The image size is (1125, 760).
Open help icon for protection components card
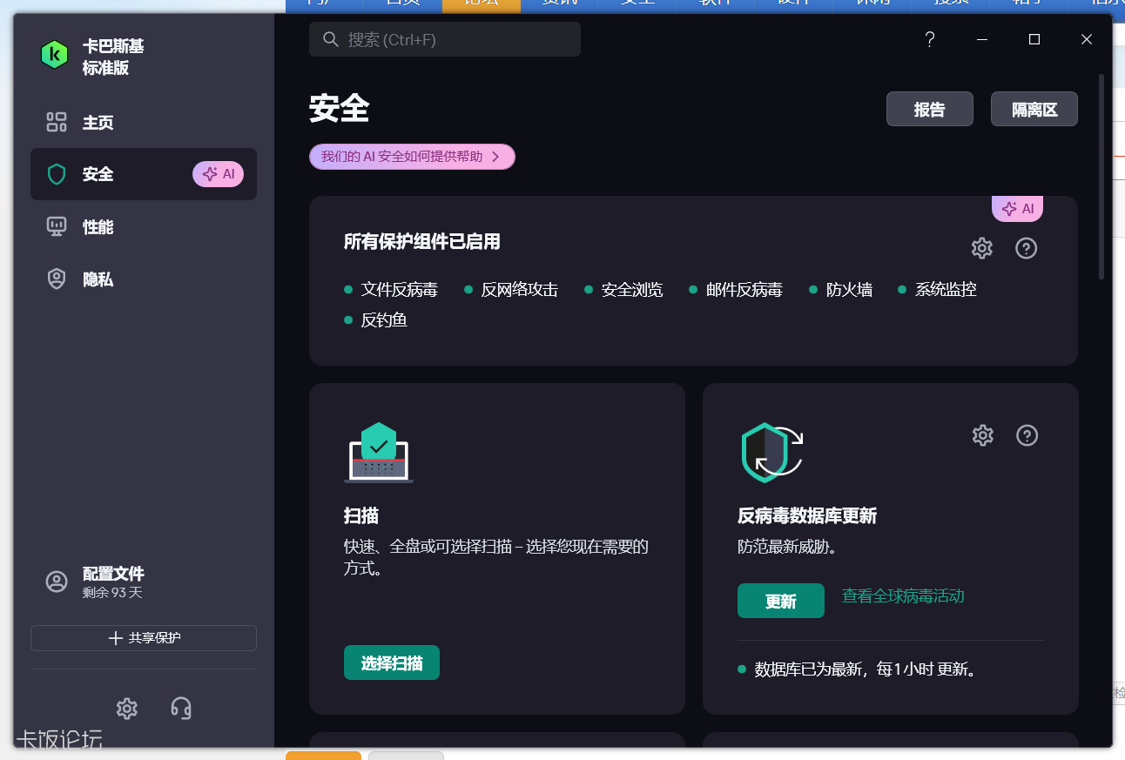pos(1027,248)
